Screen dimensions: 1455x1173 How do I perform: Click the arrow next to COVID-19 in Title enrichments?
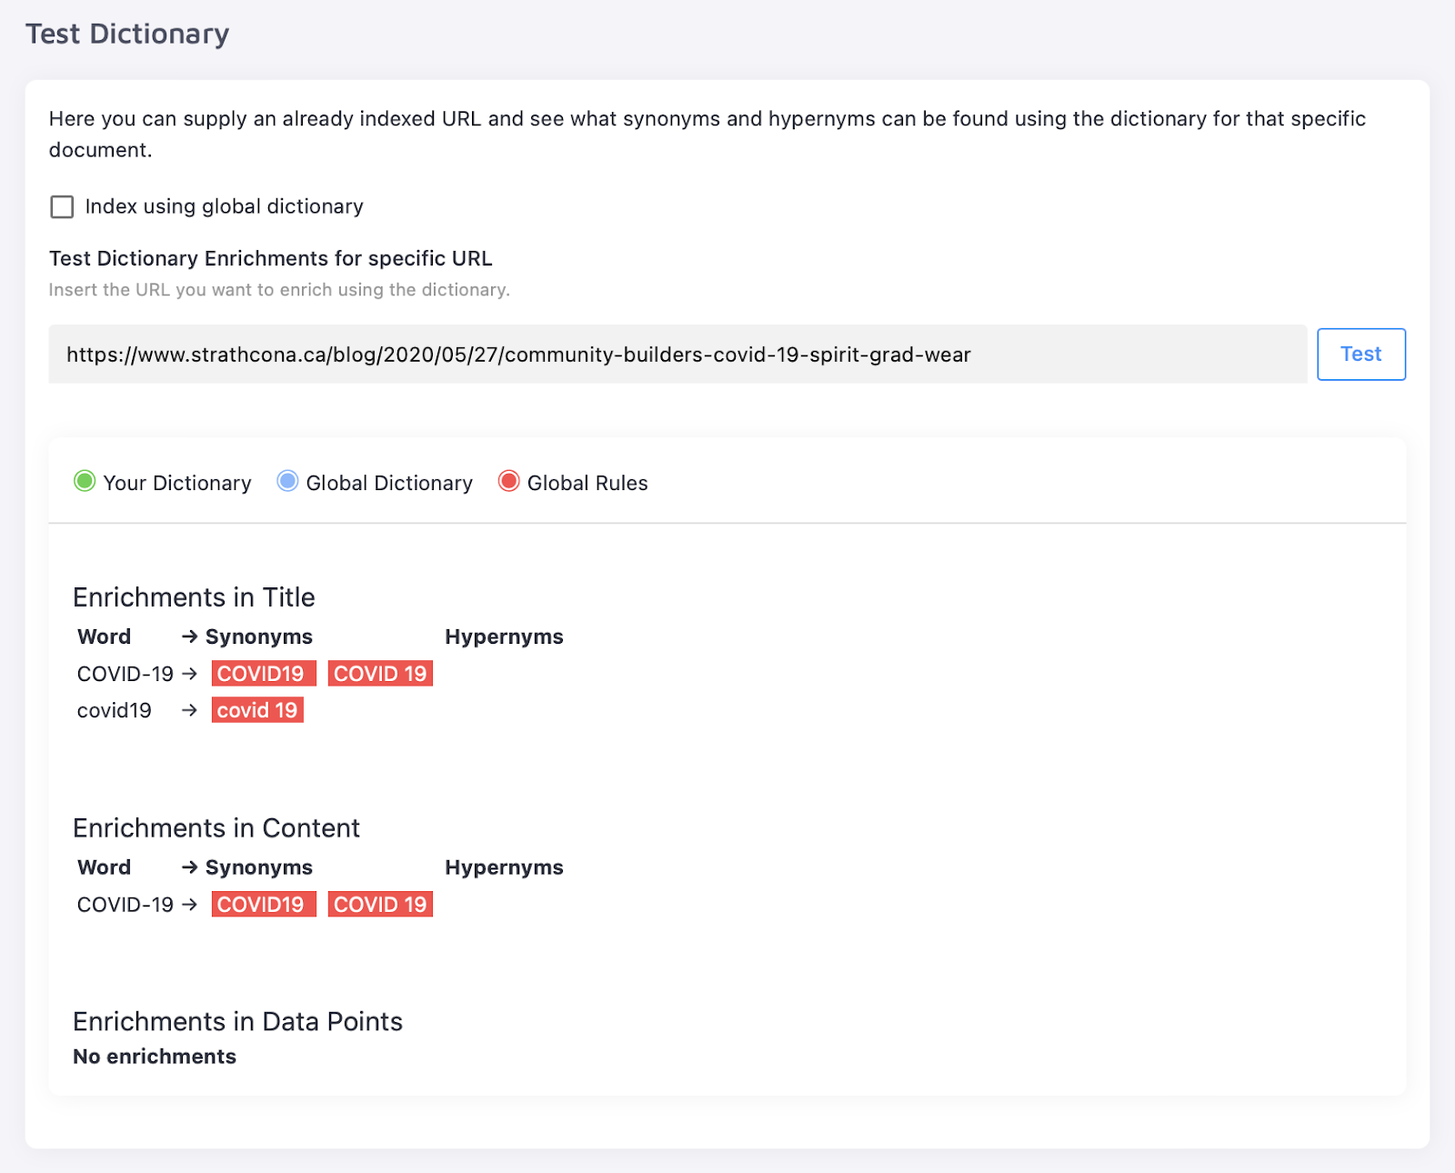coord(189,674)
